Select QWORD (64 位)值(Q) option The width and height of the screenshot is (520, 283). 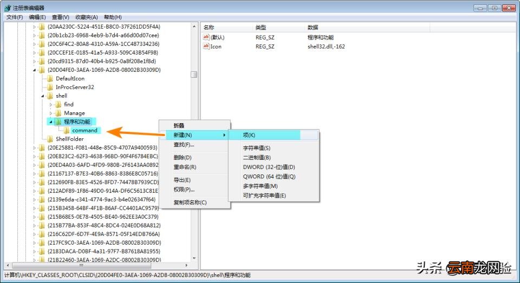274,177
